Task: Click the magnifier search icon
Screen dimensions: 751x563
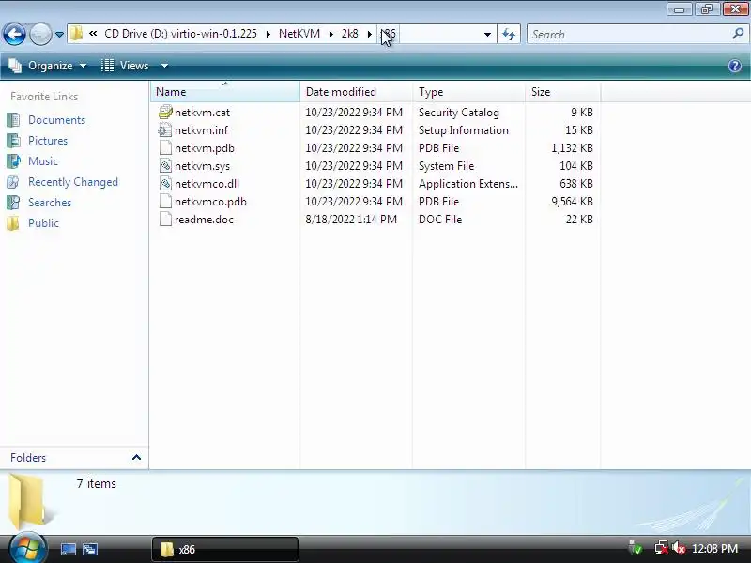Action: [x=738, y=34]
